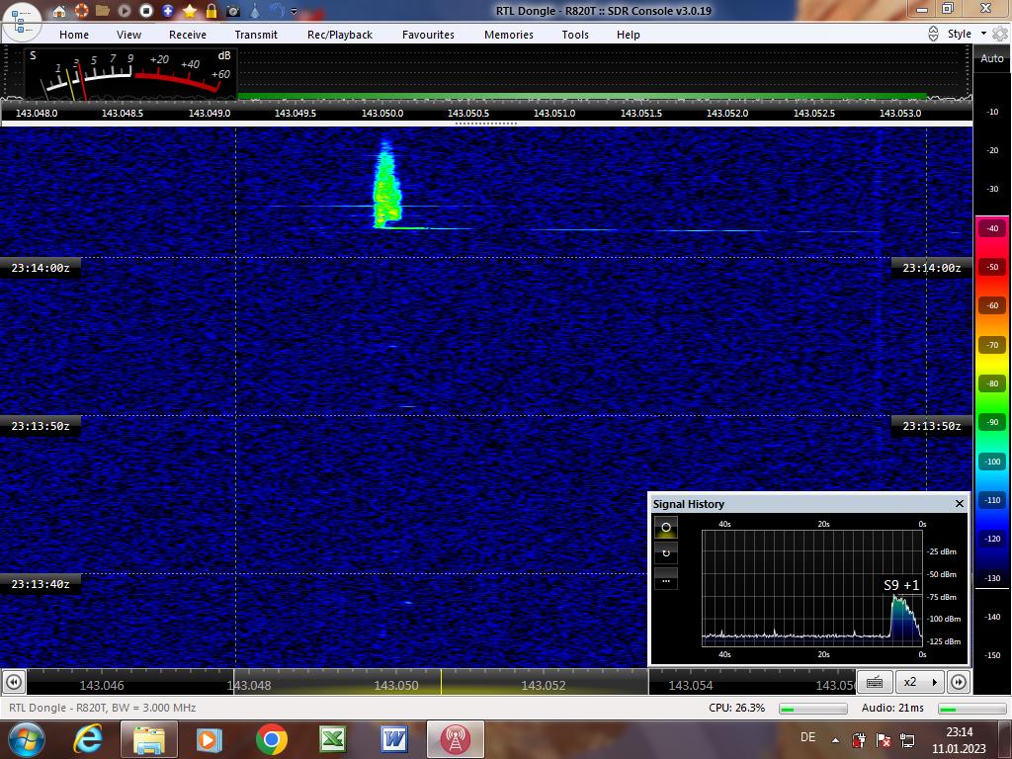Click the network tray icon
1012x759 pixels.
[907, 739]
